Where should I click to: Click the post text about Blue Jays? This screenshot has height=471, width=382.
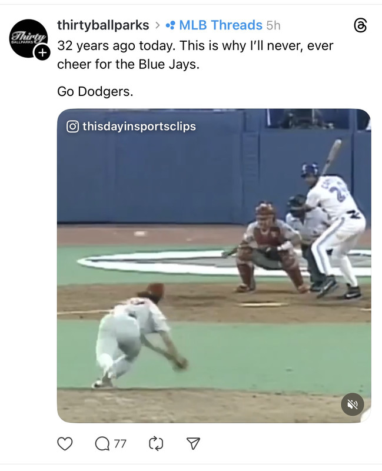click(195, 55)
